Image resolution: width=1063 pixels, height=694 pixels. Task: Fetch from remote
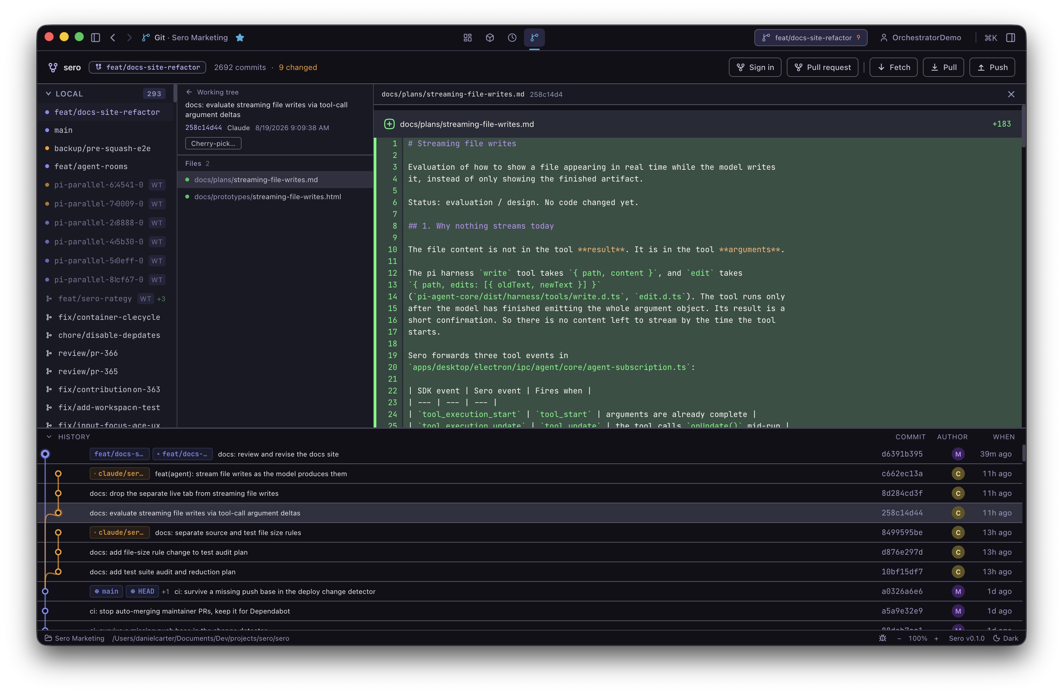(893, 67)
